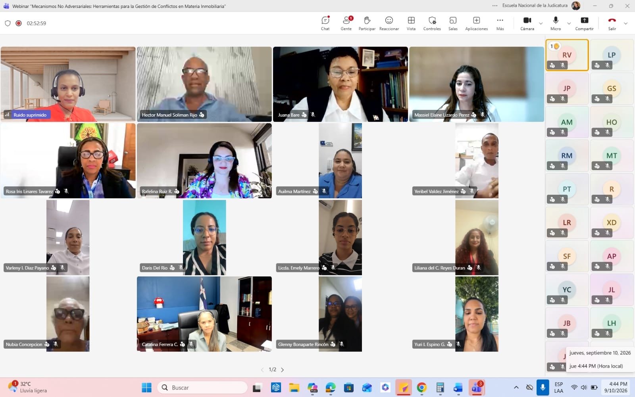Open the title bar ellipsis menu
The image size is (635, 397).
click(495, 6)
